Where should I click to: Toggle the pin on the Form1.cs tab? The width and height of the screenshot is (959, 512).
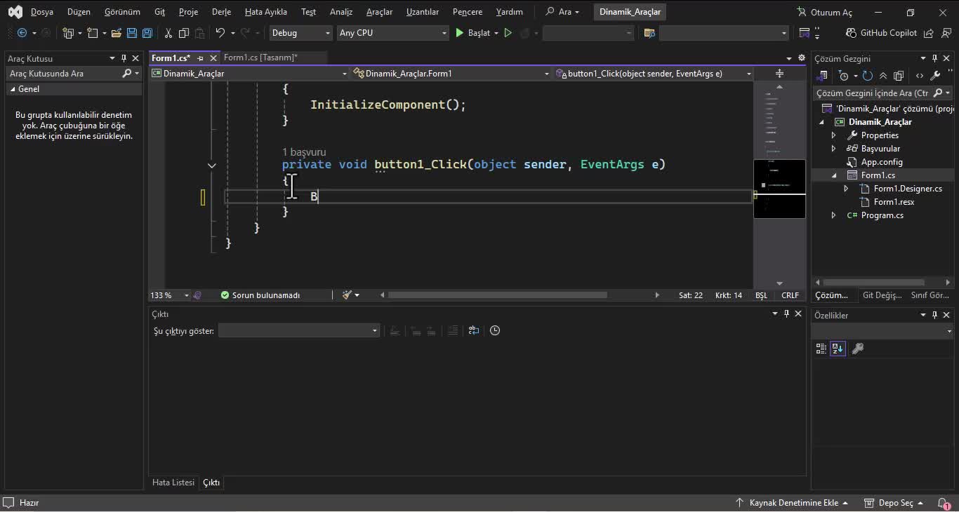click(x=200, y=58)
